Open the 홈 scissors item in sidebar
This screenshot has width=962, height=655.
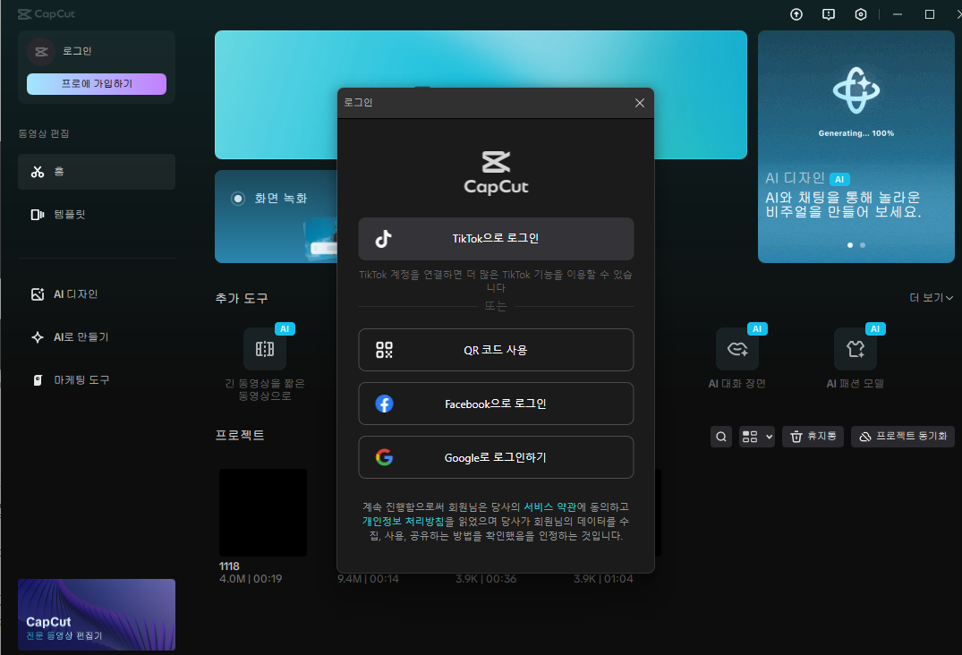[97, 172]
